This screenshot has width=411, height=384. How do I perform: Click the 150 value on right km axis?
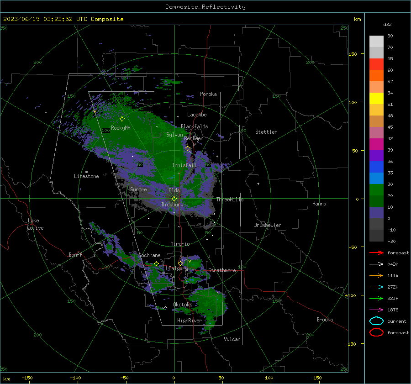(x=353, y=54)
